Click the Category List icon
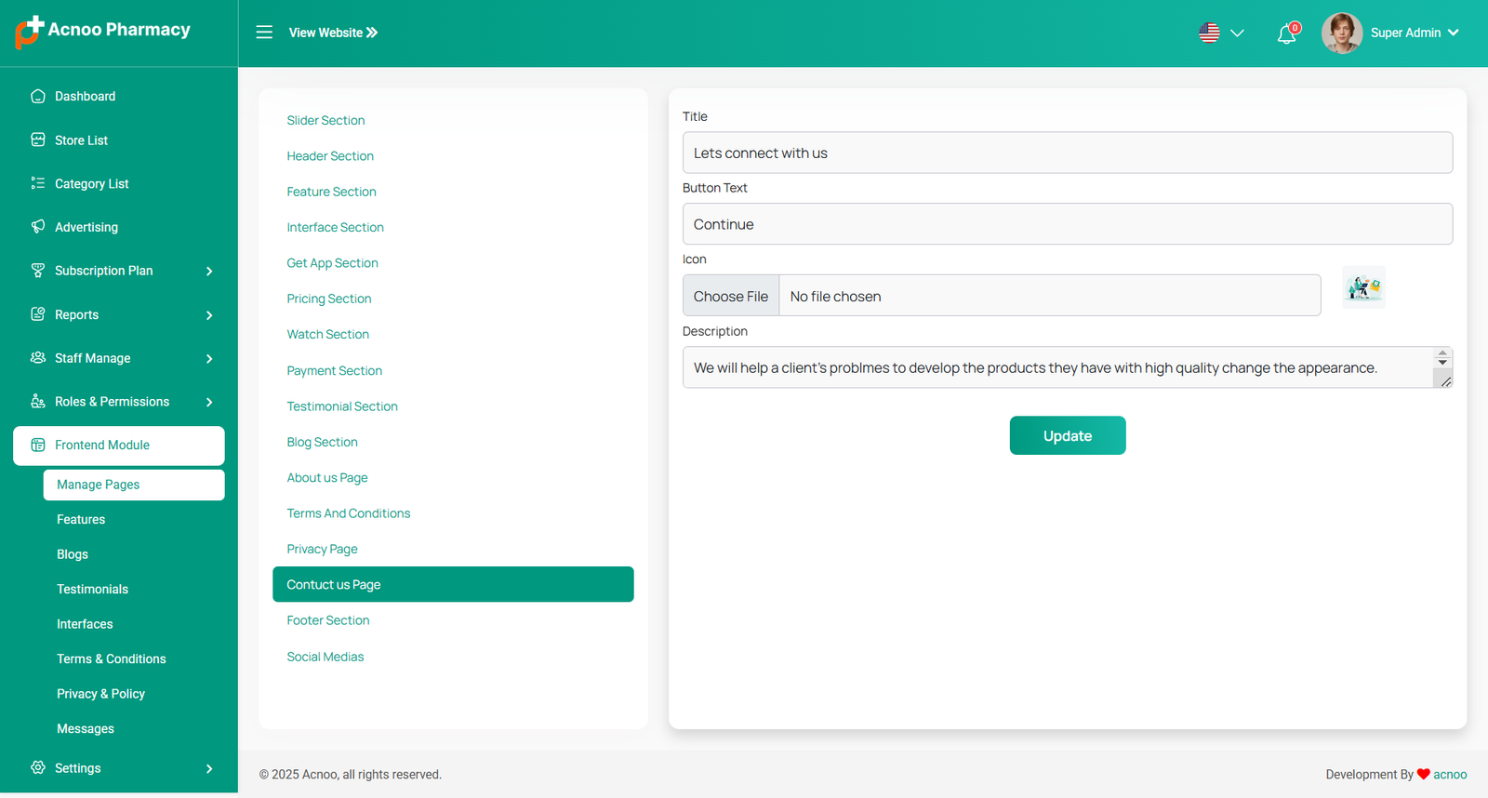Screen dimensions: 1488x798 coord(38,183)
